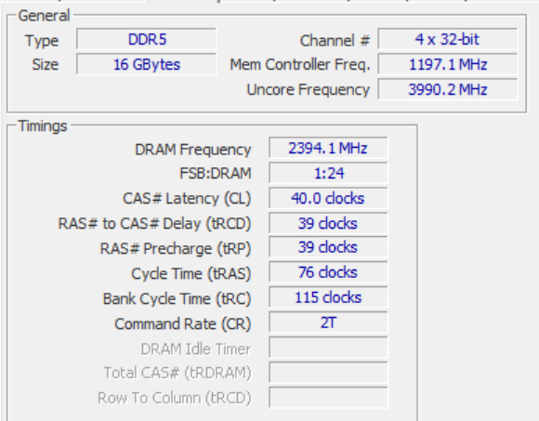
Task: Click the Bank Cycle Time (tRC) label
Action: (x=177, y=298)
